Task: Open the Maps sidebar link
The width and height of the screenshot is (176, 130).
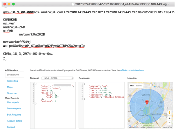Action: pyautogui.click(x=10, y=87)
